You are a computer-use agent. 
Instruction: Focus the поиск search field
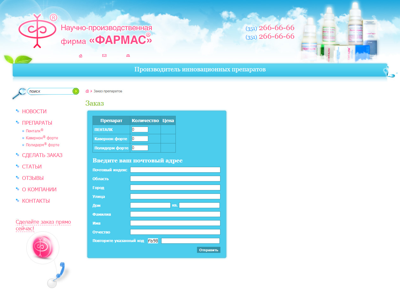pos(50,91)
